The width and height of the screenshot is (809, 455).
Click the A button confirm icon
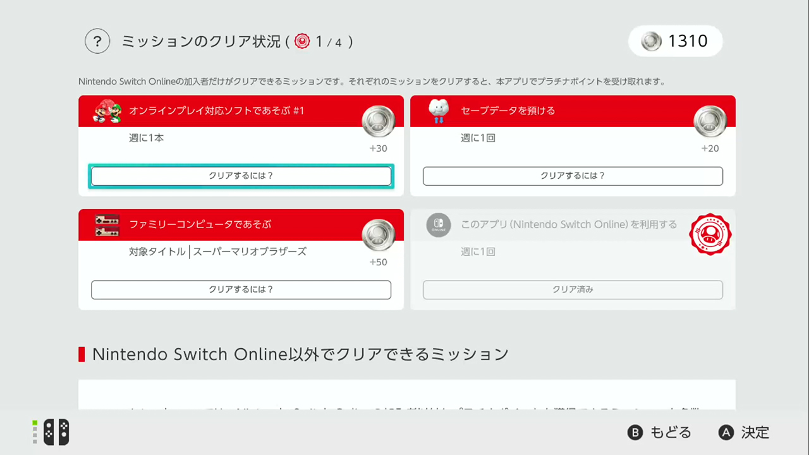(x=726, y=433)
